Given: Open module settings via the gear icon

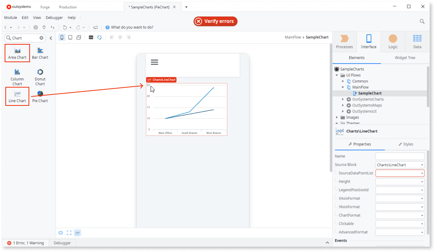Looking at the screenshot, I should click(x=35, y=27).
